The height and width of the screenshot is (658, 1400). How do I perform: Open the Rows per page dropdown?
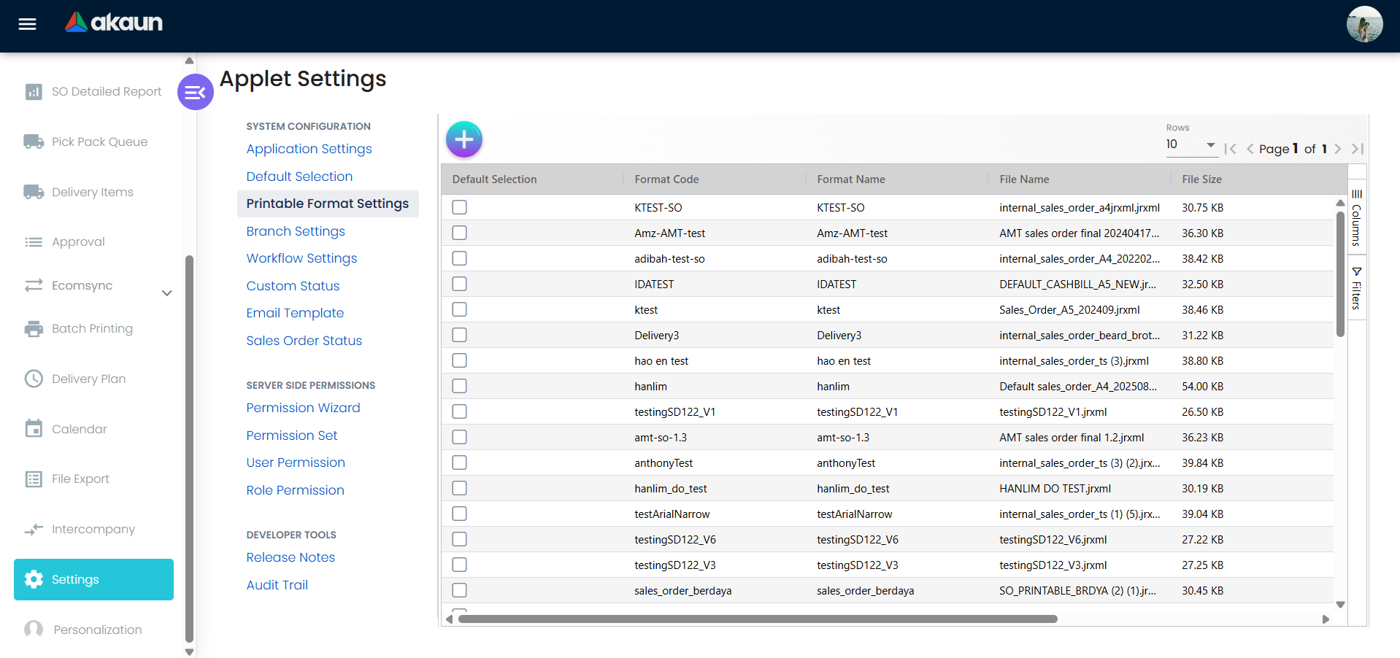point(1190,144)
